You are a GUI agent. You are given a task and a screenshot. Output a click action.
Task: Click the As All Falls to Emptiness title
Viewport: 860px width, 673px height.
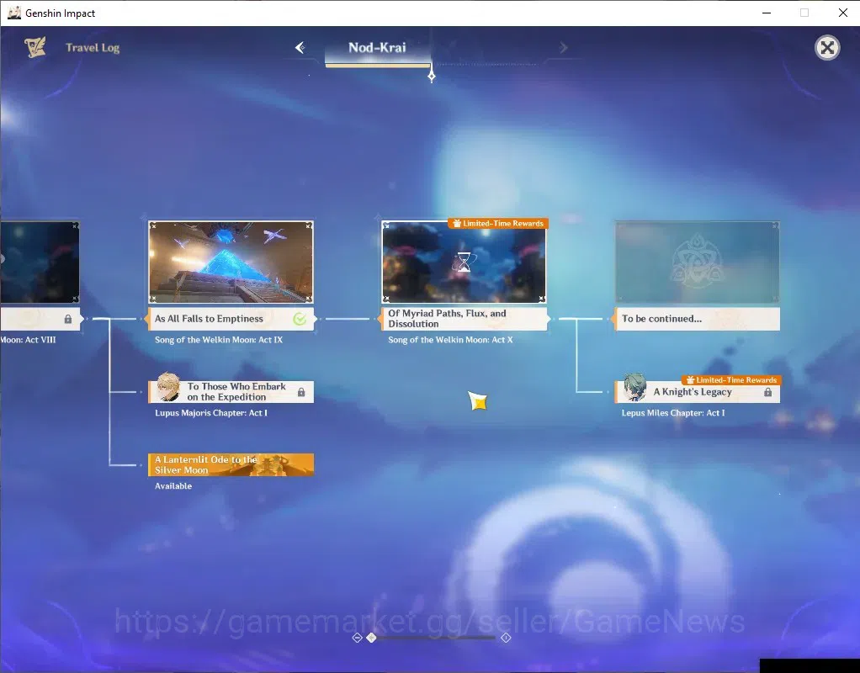pos(209,319)
